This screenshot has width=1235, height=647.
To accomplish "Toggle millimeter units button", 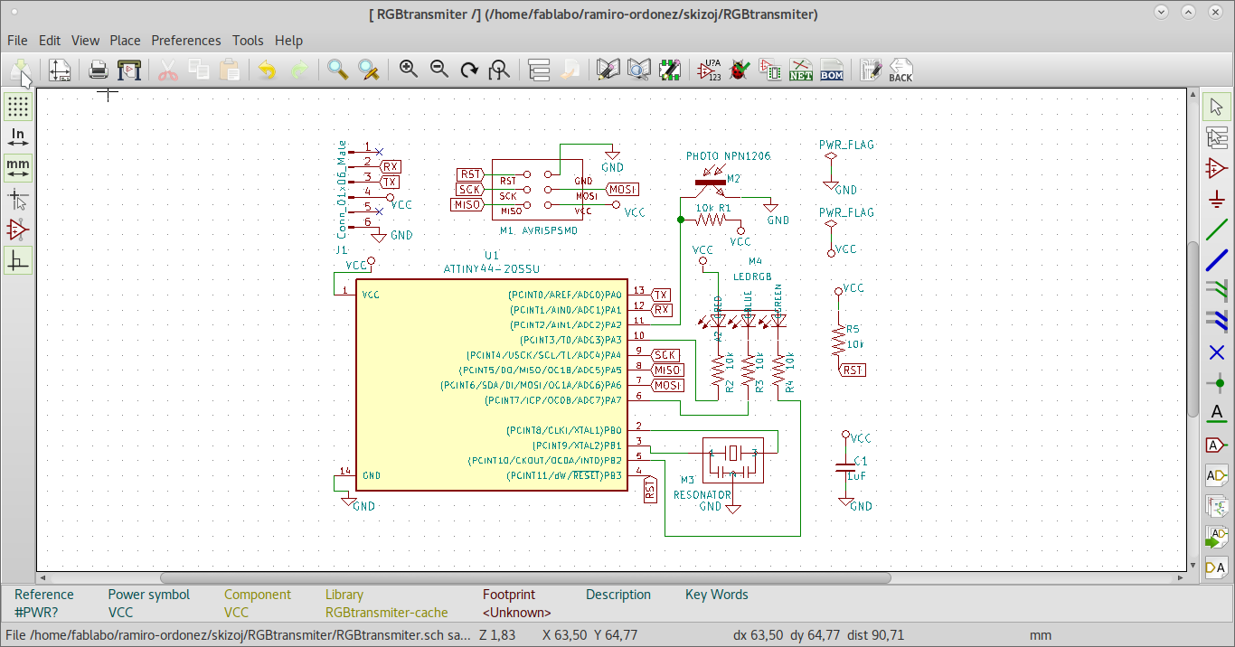I will 17,168.
